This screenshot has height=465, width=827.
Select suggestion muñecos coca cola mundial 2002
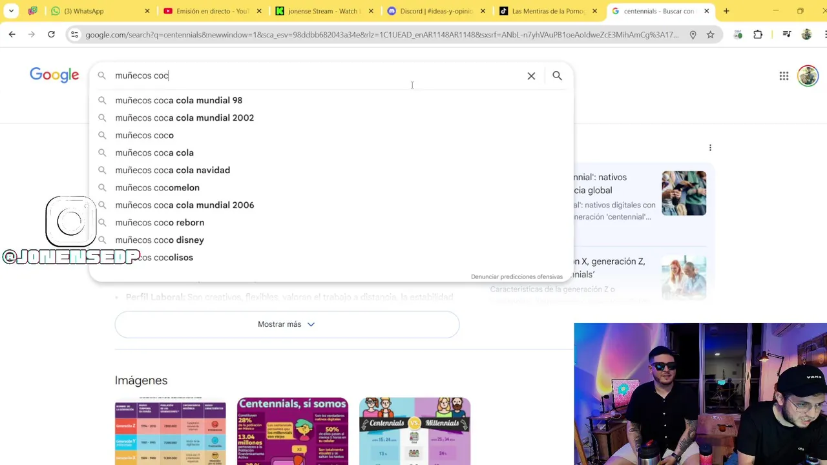(331, 118)
